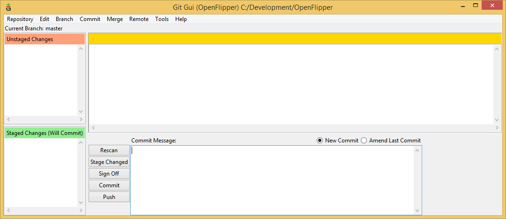Click down arrow of commit message scrollbar

pos(417,211)
